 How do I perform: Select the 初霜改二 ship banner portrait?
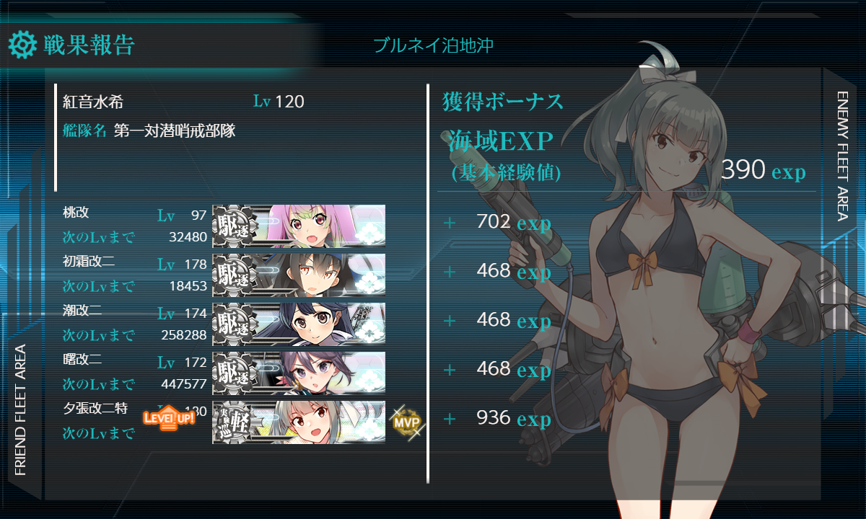click(x=299, y=275)
